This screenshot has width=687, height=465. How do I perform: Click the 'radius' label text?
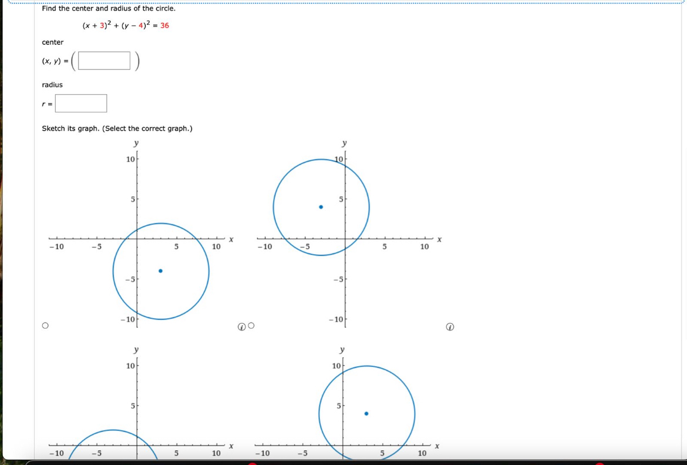click(x=51, y=85)
